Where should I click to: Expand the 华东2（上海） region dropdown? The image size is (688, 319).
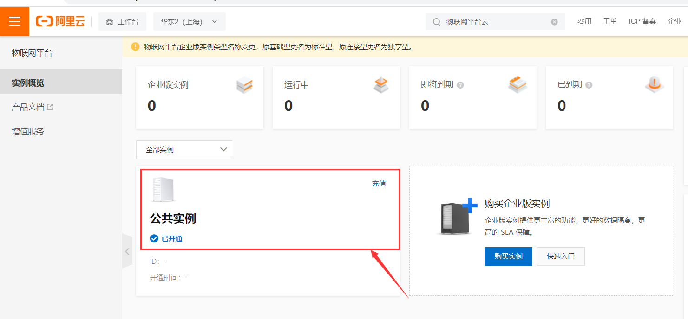click(x=189, y=21)
